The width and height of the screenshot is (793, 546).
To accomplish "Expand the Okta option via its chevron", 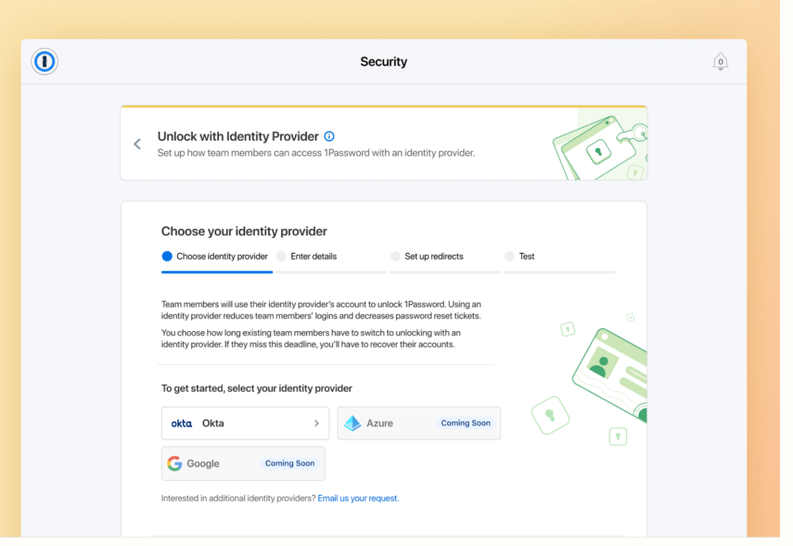I will coord(317,423).
